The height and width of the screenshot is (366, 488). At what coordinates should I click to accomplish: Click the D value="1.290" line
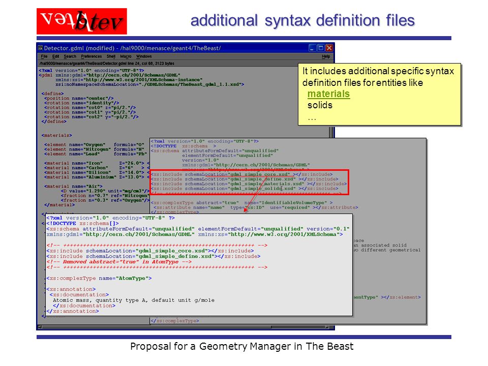click(x=105, y=191)
